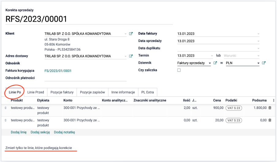Open external link for Adres dostawy
Screen dimensions: 277x162
tap(131, 56)
